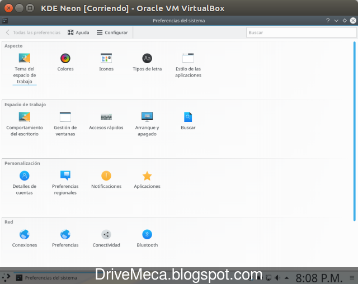Click the network monitor tray icon

coord(268,278)
